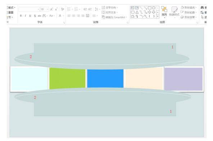The height and width of the screenshot is (141, 213).
Task: Select the freeform polygon shape
Action: coord(132,17)
